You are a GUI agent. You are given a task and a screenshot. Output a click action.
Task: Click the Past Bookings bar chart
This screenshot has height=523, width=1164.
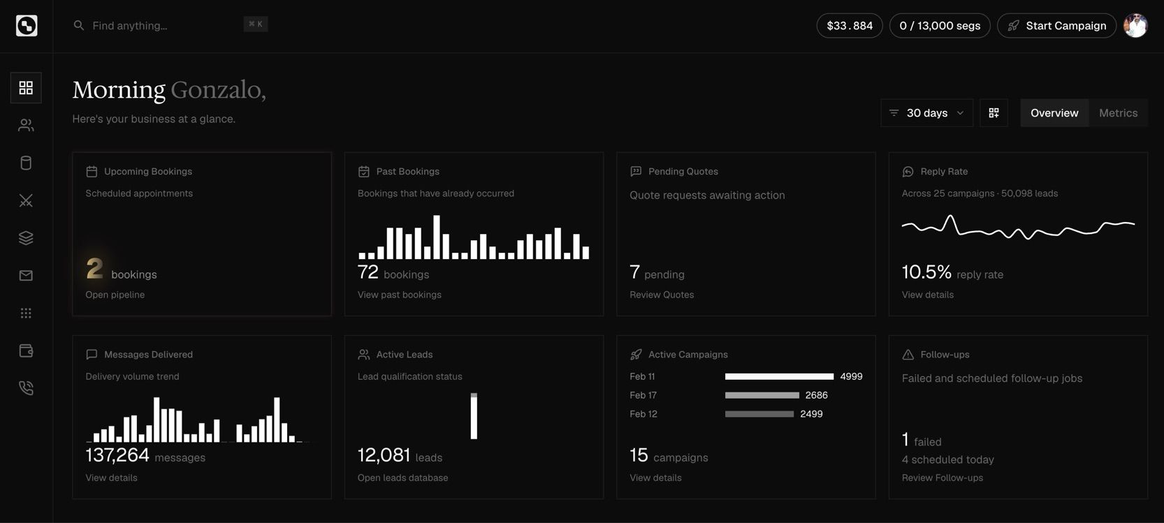[474, 237]
